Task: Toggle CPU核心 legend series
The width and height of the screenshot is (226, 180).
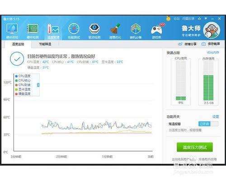Action: click(x=23, y=81)
